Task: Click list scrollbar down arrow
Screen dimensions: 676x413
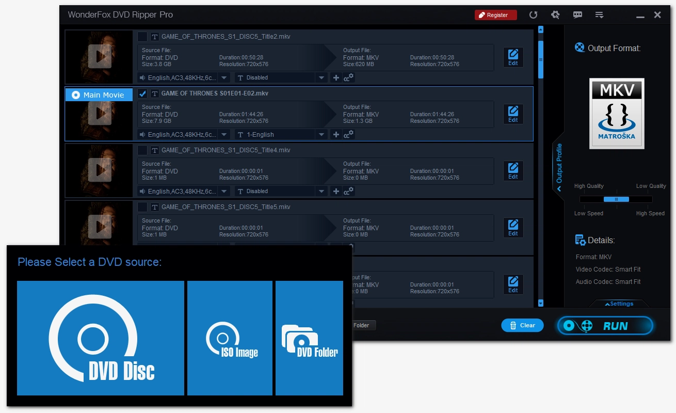Action: [541, 303]
